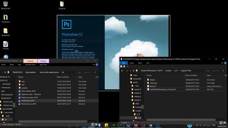Viewport: 228px width, 128px height.
Task: Click Photoshop 2019 shortcut icon
Action: coord(20,101)
